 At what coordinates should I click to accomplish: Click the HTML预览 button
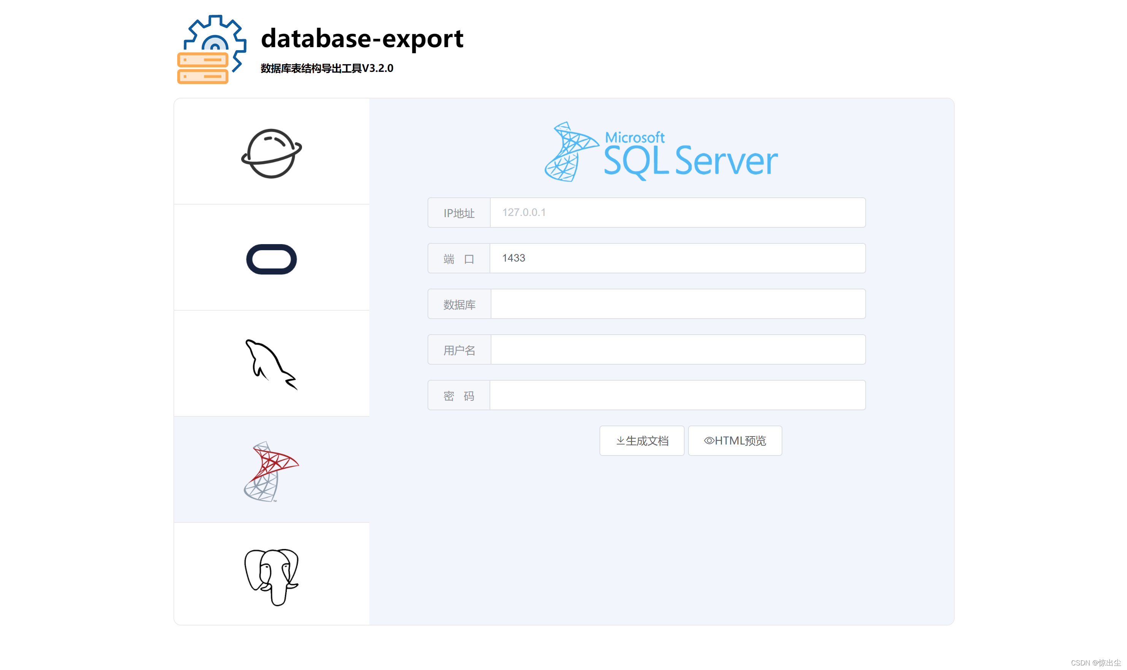click(734, 441)
